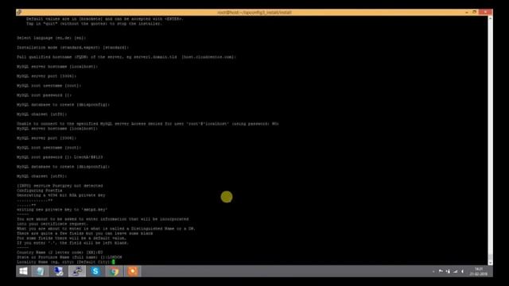The width and height of the screenshot is (509, 286).
Task: Open the network icon in the tray
Action: coord(455,272)
